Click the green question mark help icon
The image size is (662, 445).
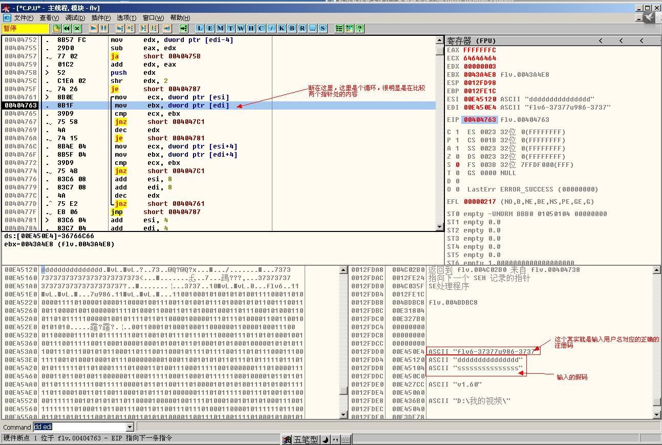tap(360, 29)
